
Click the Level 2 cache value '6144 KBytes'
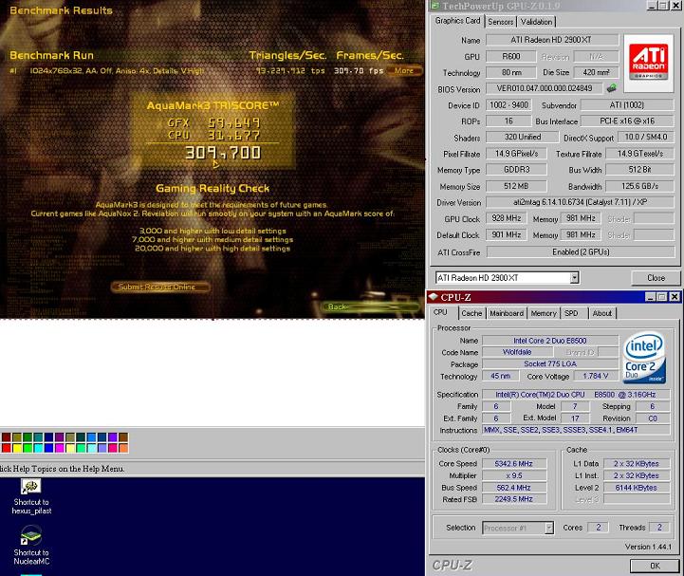(x=637, y=488)
